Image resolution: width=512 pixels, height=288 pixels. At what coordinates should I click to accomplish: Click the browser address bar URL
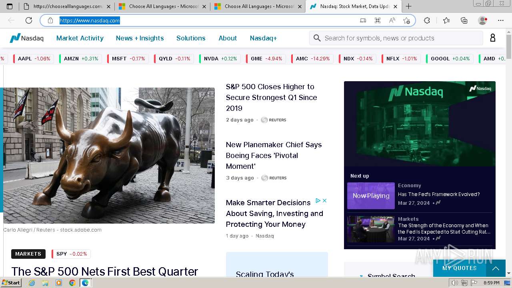pos(90,20)
